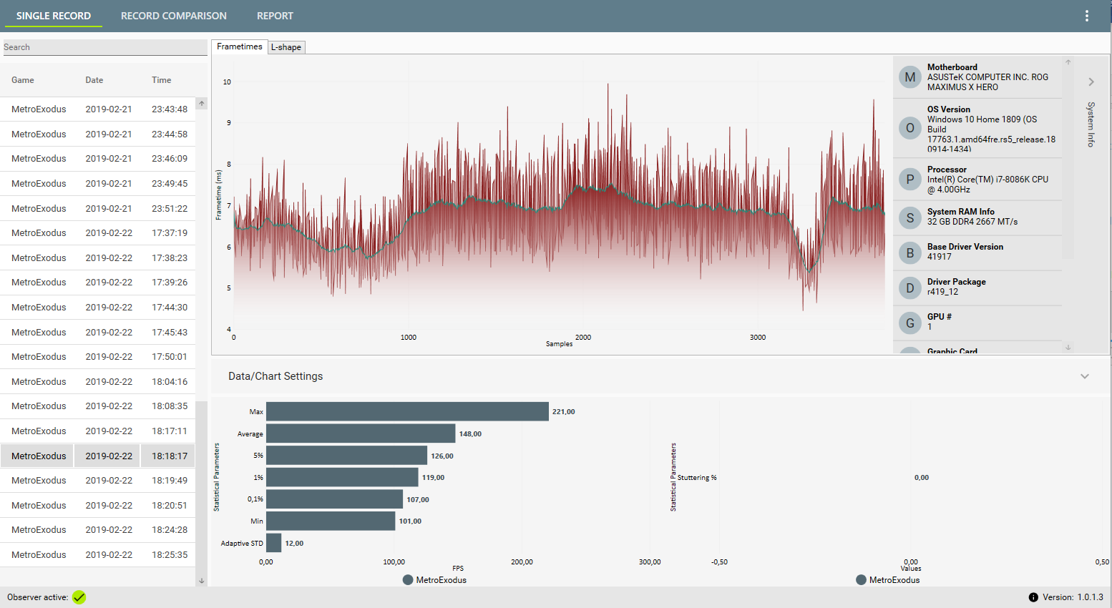Click system info scroll down arrow
Image resolution: width=1112 pixels, height=608 pixels.
tap(1068, 348)
